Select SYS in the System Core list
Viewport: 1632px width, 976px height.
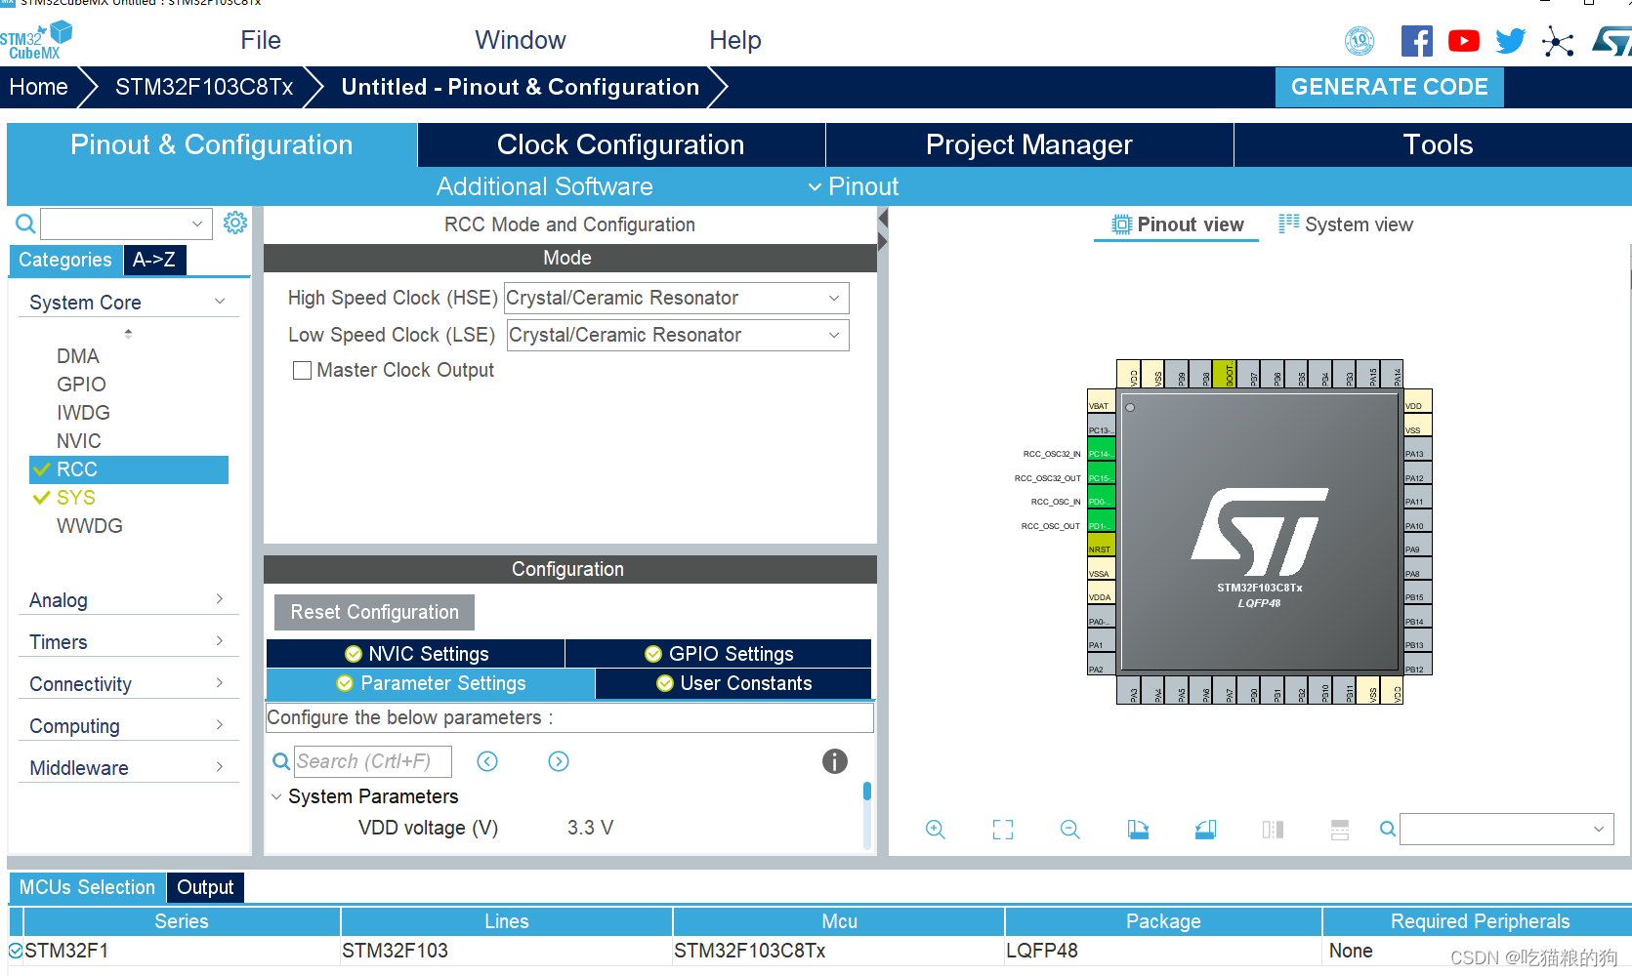click(x=76, y=498)
